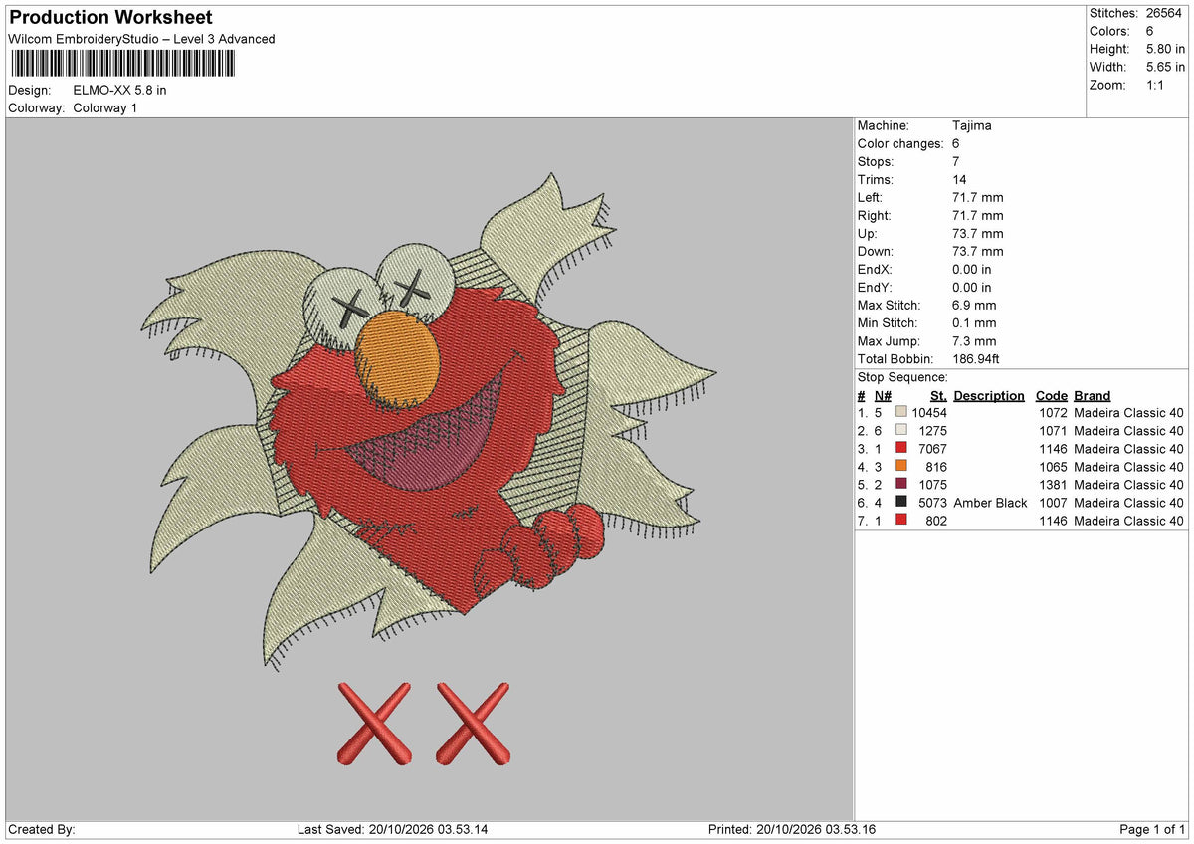Click 'Madeira Classic 40' in stop 7 row
Viewport: 1194px width, 844px height.
click(1128, 521)
